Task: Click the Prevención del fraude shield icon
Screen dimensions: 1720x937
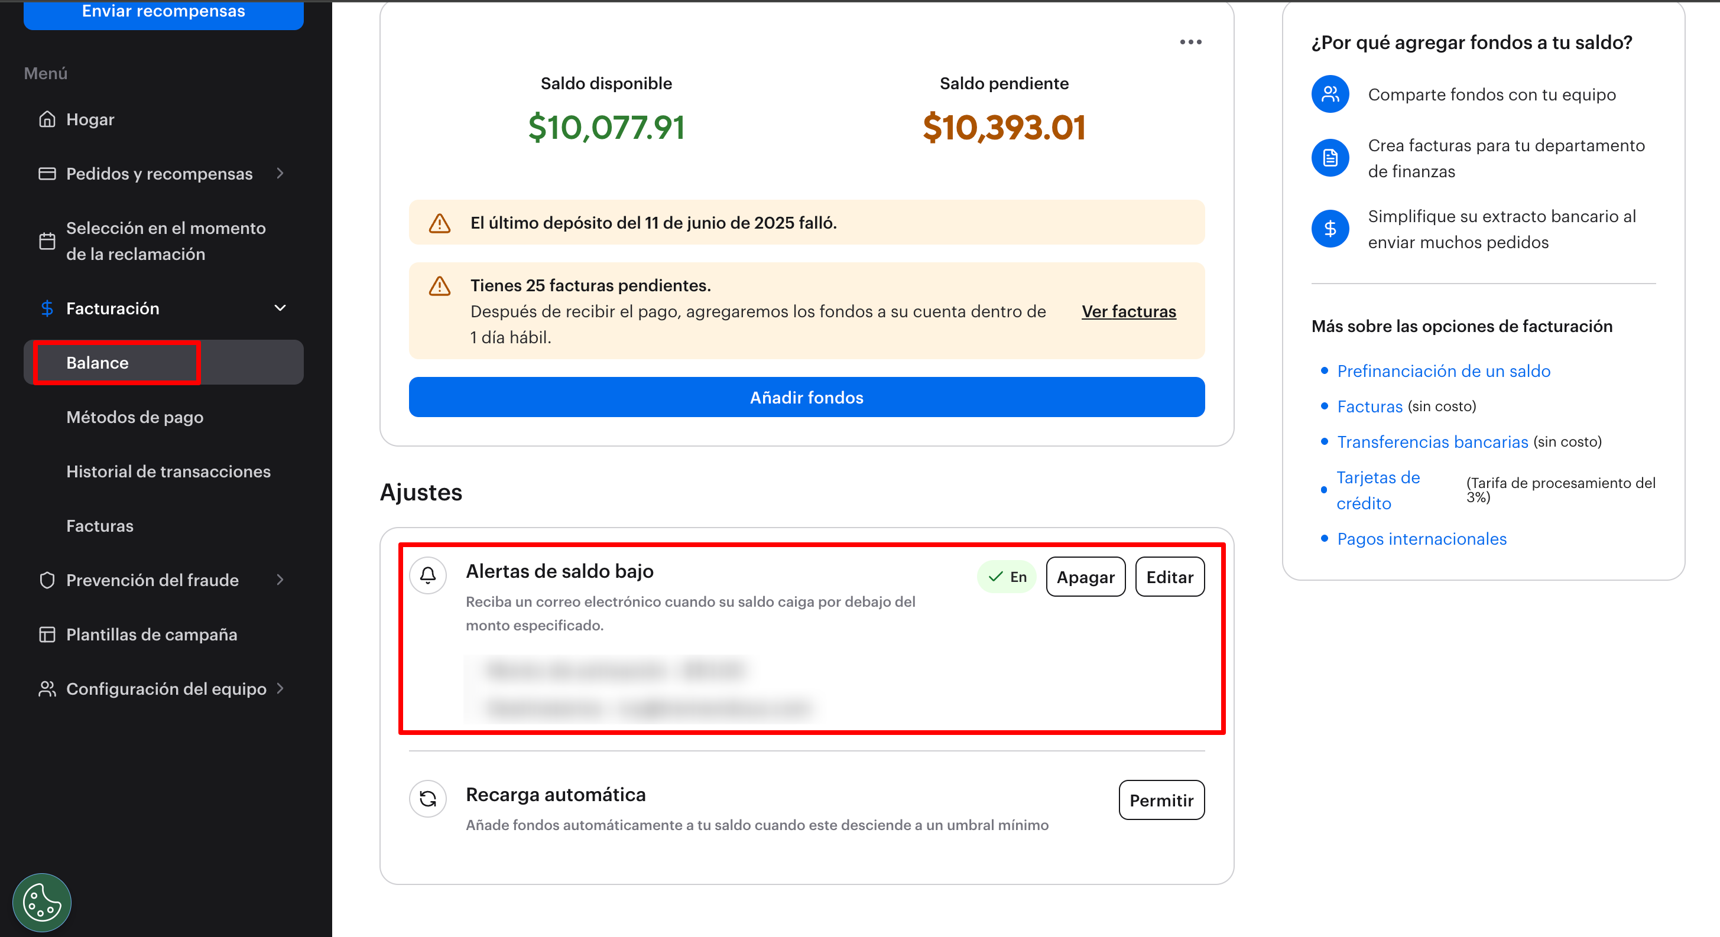Action: 47,580
